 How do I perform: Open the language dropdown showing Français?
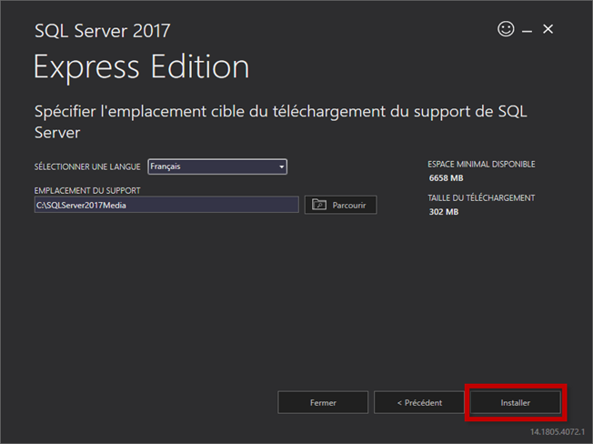[x=217, y=166]
